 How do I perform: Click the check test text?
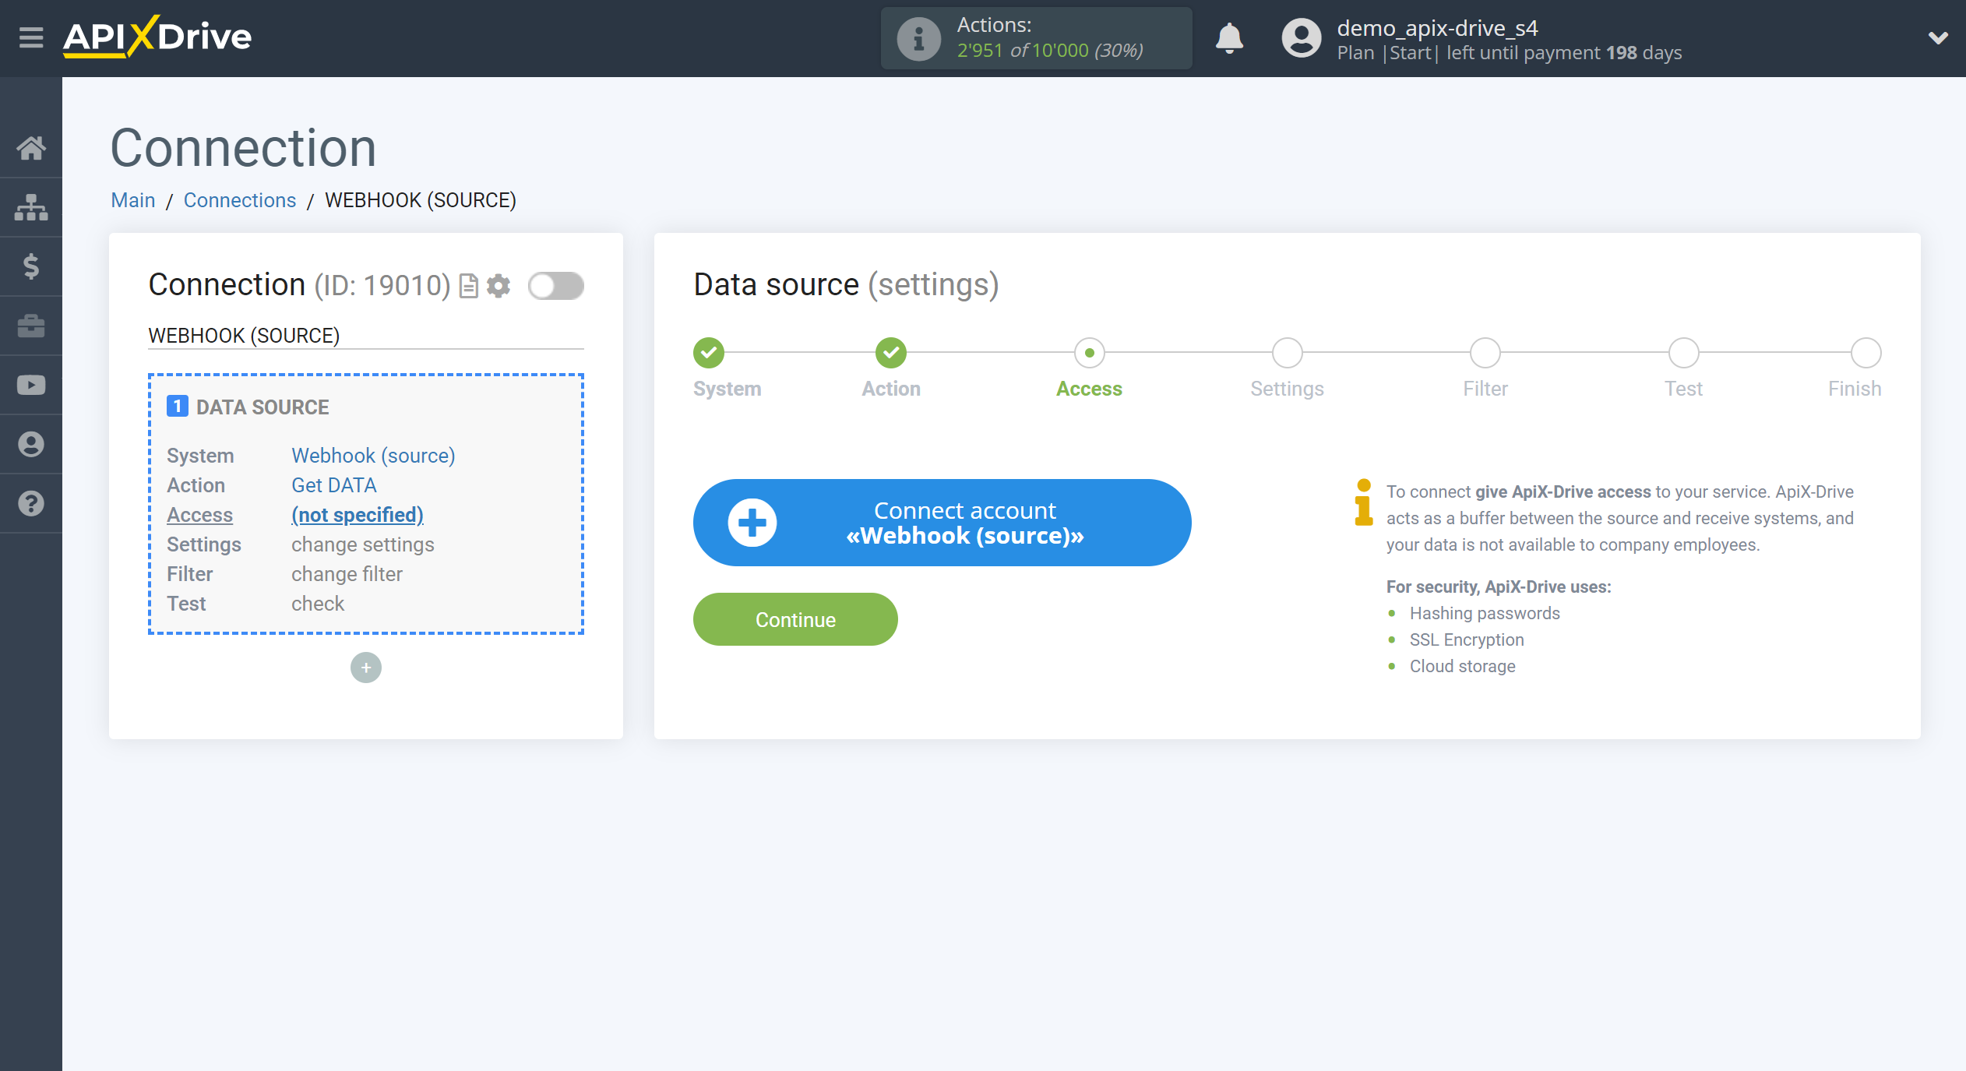tap(318, 604)
